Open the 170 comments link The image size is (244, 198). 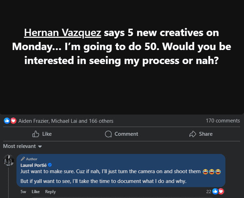click(223, 121)
